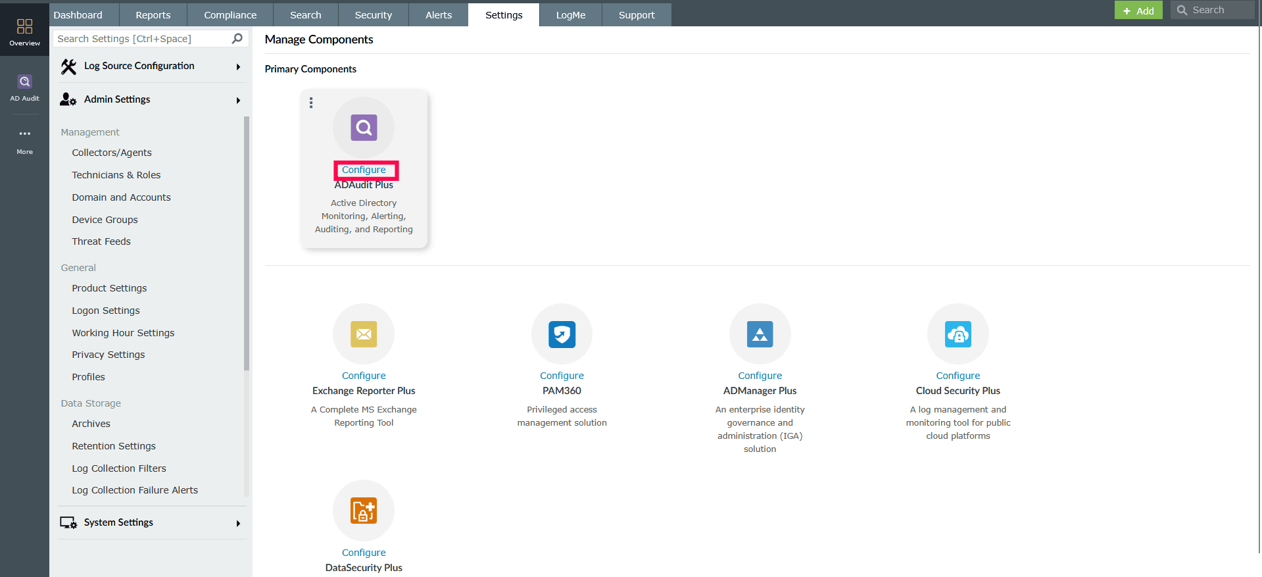Click the settings sidebar scrollbar
The height and width of the screenshot is (577, 1262).
click(x=247, y=243)
